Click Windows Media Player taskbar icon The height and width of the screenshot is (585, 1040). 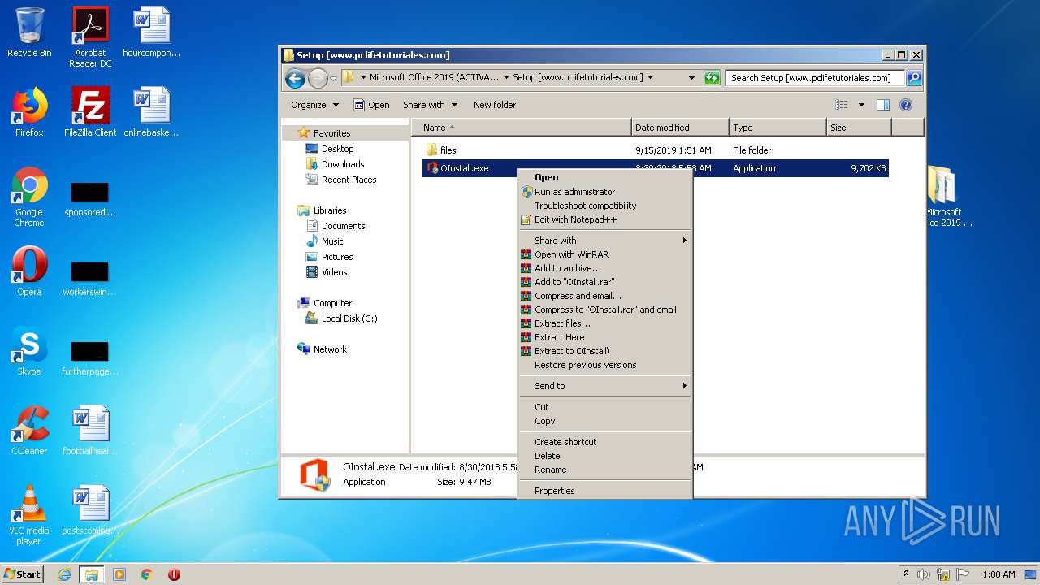119,574
